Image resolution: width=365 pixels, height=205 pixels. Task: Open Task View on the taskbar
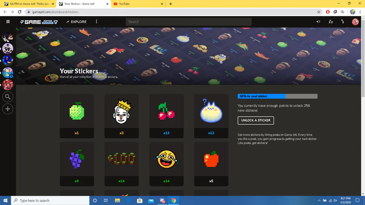(x=106, y=201)
